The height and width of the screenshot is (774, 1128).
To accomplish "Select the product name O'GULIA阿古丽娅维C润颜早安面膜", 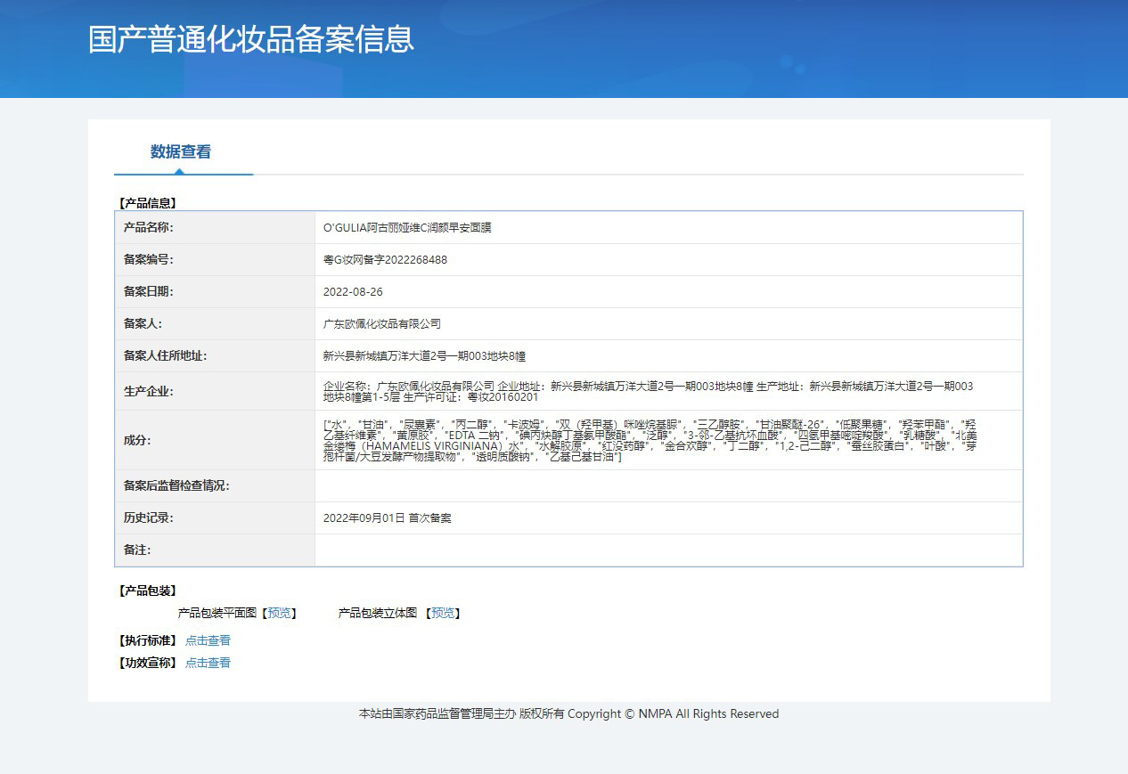I will pyautogui.click(x=407, y=228).
